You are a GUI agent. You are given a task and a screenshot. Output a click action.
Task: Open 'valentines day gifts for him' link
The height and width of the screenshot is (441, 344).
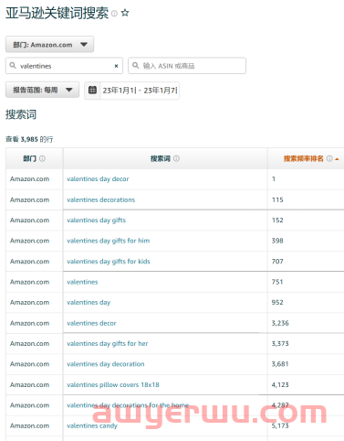108,241
